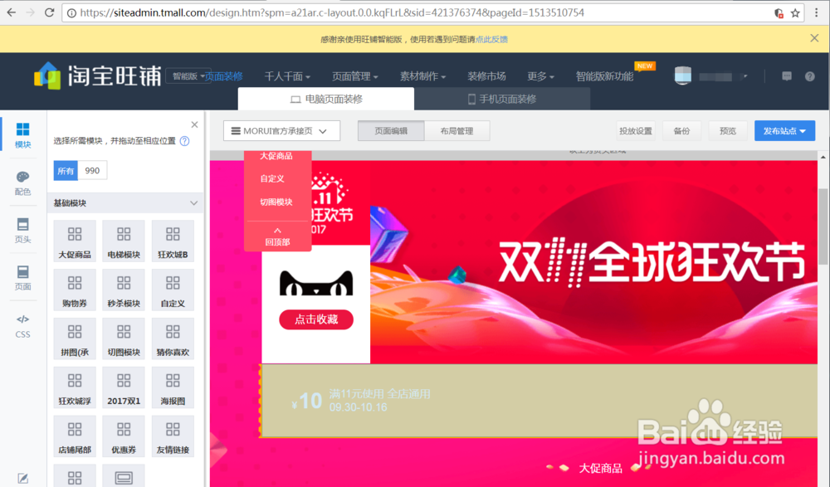
Task: Open the Chrome menu with three dots
Action: point(817,12)
